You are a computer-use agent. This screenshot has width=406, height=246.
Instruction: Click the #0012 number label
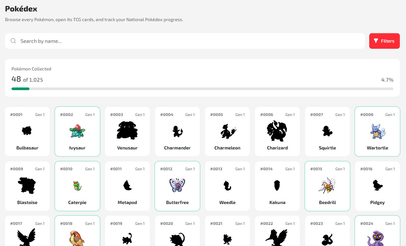point(167,169)
